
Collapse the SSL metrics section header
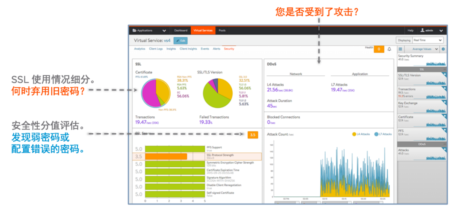pyautogui.click(x=422, y=69)
